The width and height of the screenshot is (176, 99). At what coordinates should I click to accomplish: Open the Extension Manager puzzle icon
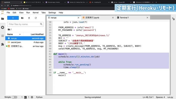[2, 44]
